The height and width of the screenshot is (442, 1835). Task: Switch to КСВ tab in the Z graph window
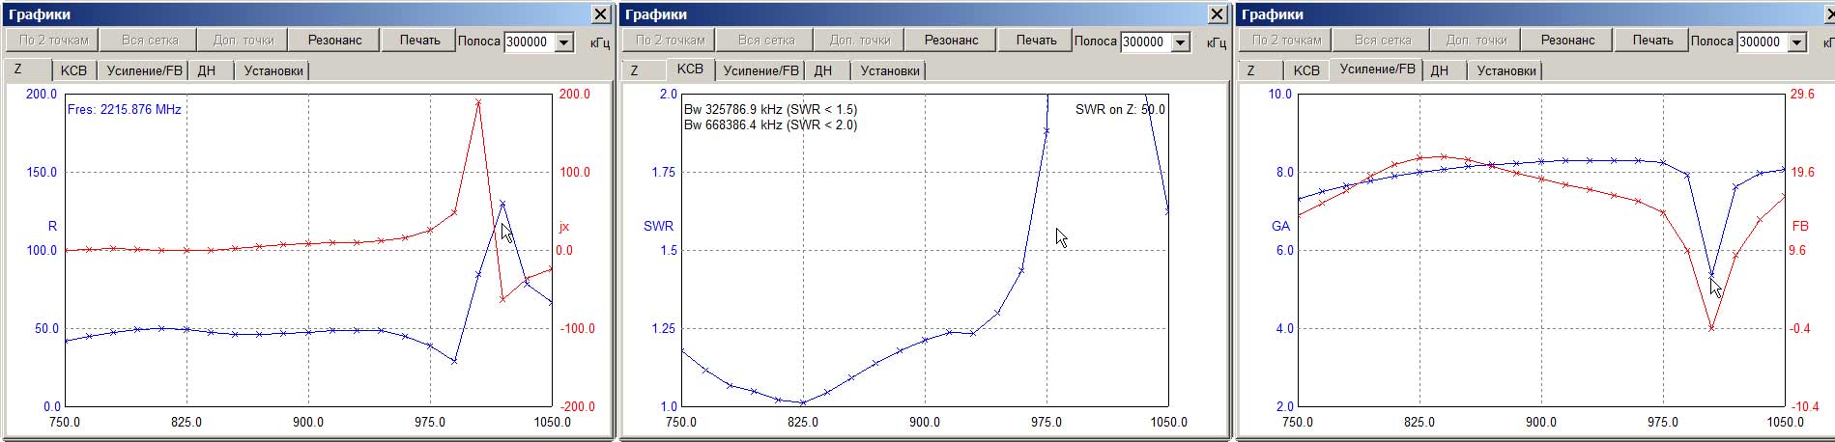click(x=73, y=70)
